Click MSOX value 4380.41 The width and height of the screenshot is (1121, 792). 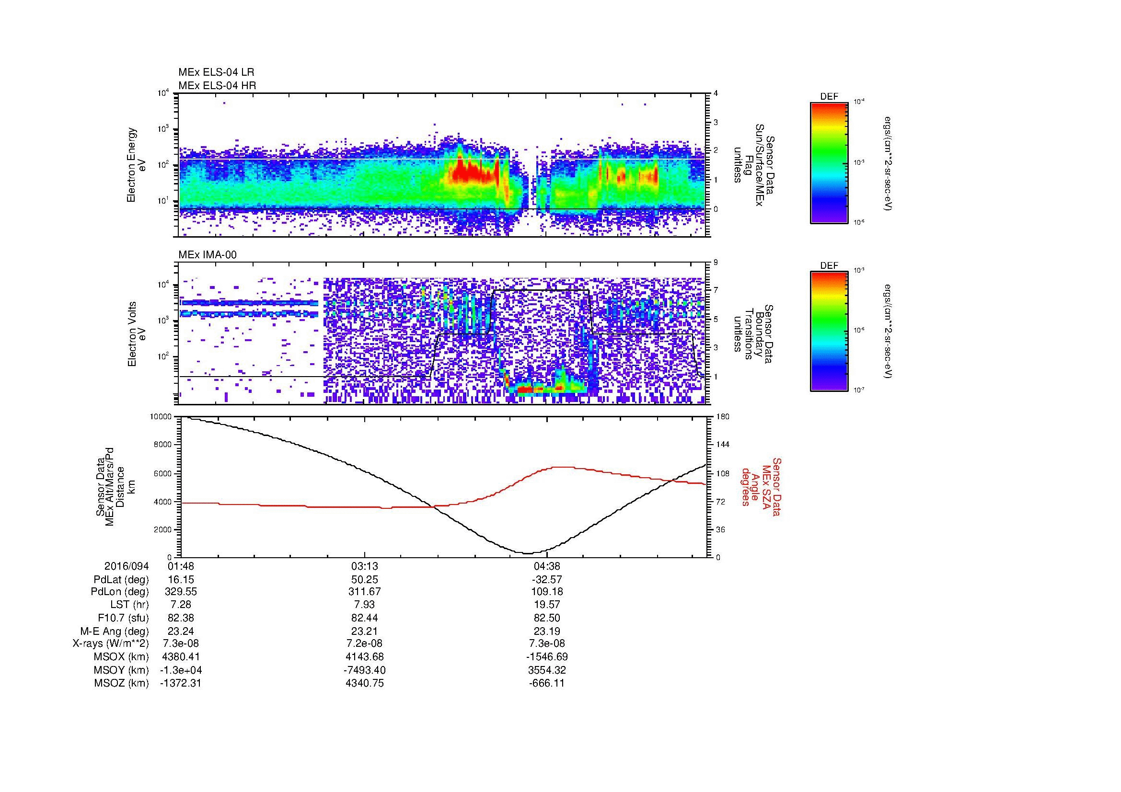(181, 657)
